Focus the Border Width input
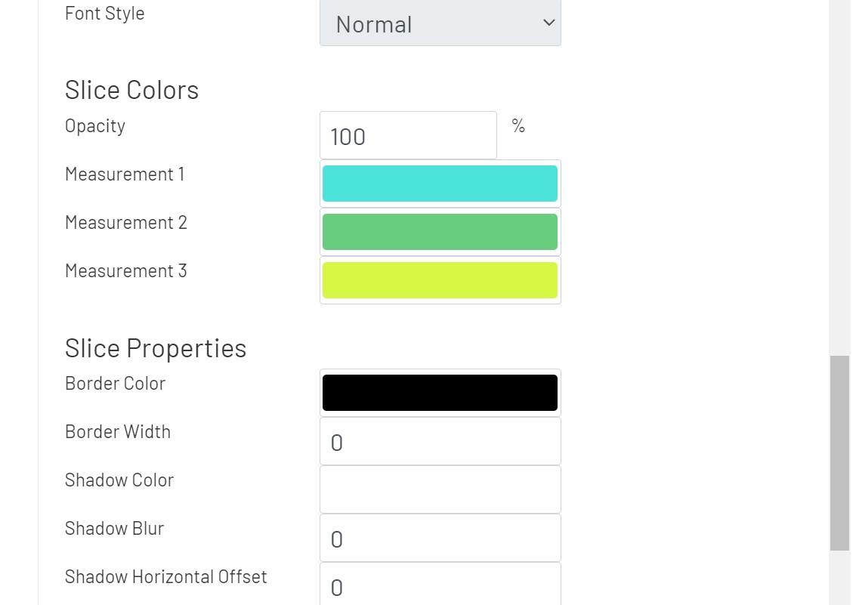Viewport: 859px width, 605px height. pyautogui.click(x=440, y=441)
